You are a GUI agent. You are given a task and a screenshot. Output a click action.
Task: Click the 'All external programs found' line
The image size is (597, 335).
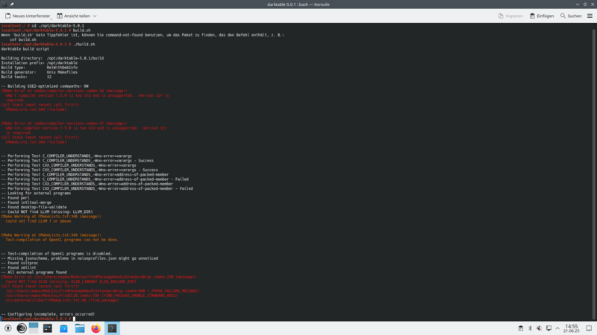click(34, 272)
